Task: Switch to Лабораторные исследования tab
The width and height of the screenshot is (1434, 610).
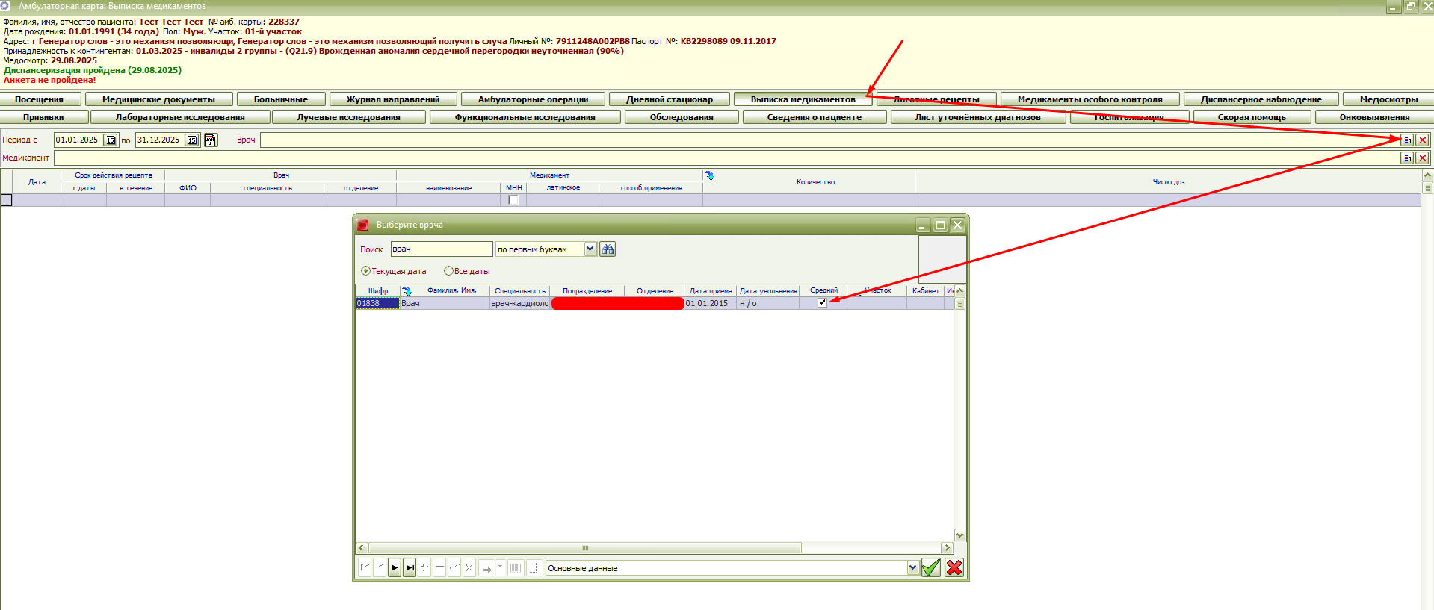Action: (x=179, y=117)
